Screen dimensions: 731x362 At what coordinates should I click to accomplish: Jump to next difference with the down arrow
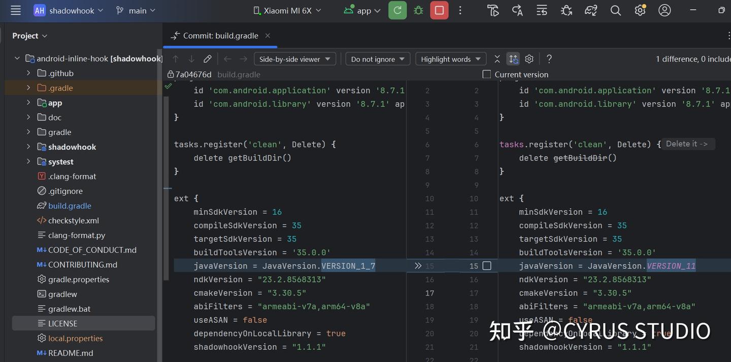191,59
